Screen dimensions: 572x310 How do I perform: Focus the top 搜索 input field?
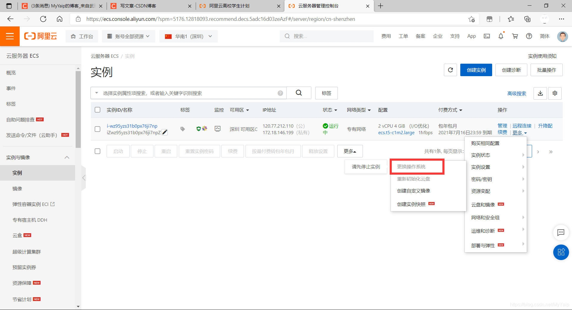[x=327, y=36]
